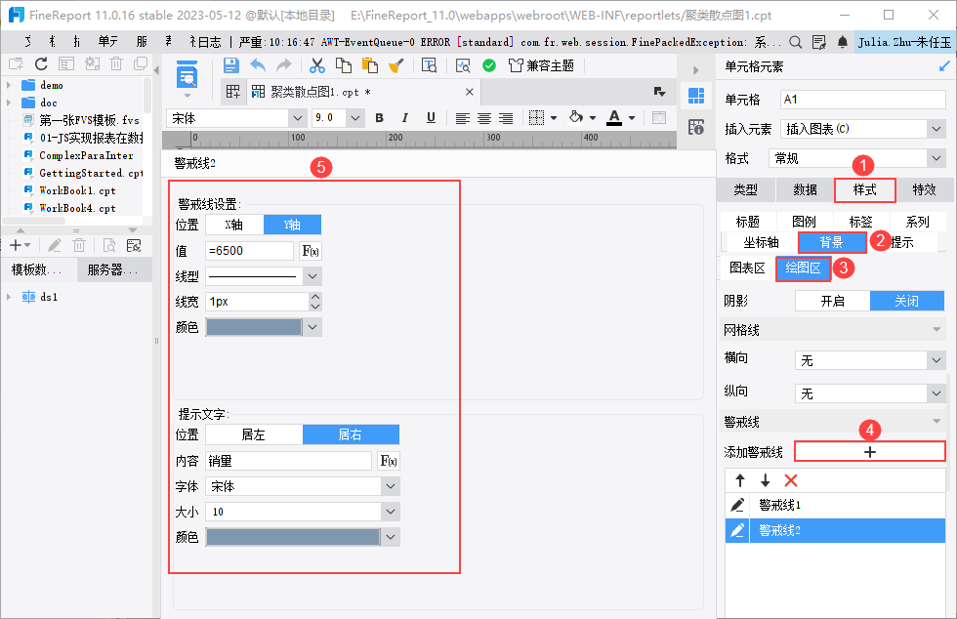Open formula editor beside value field
957x619 pixels.
311,251
